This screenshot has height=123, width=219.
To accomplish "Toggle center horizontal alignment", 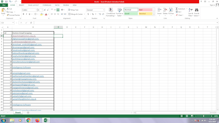I will [x=55, y=14].
